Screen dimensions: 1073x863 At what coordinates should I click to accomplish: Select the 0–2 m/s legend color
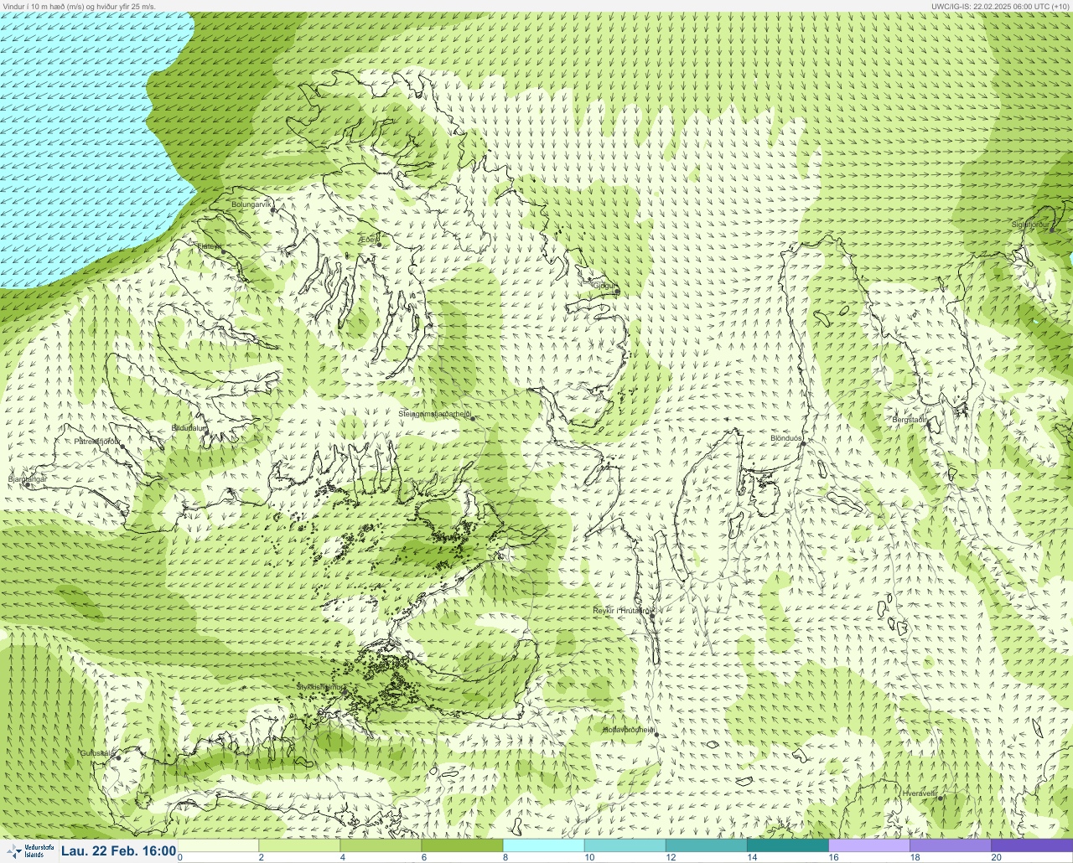(218, 845)
